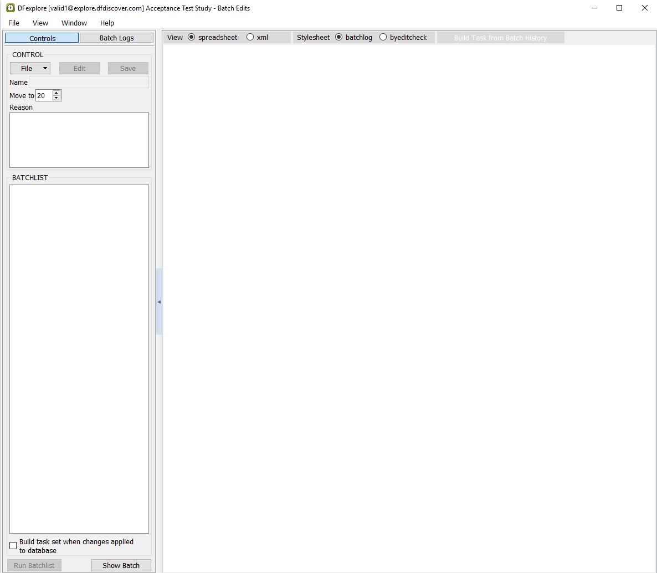Open the File menu in menu bar

(x=14, y=23)
